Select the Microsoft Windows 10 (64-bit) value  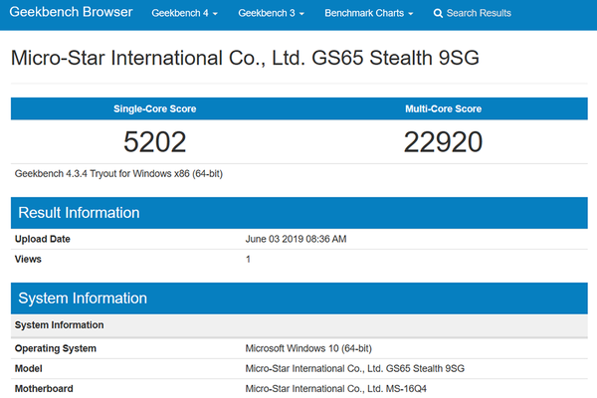308,348
